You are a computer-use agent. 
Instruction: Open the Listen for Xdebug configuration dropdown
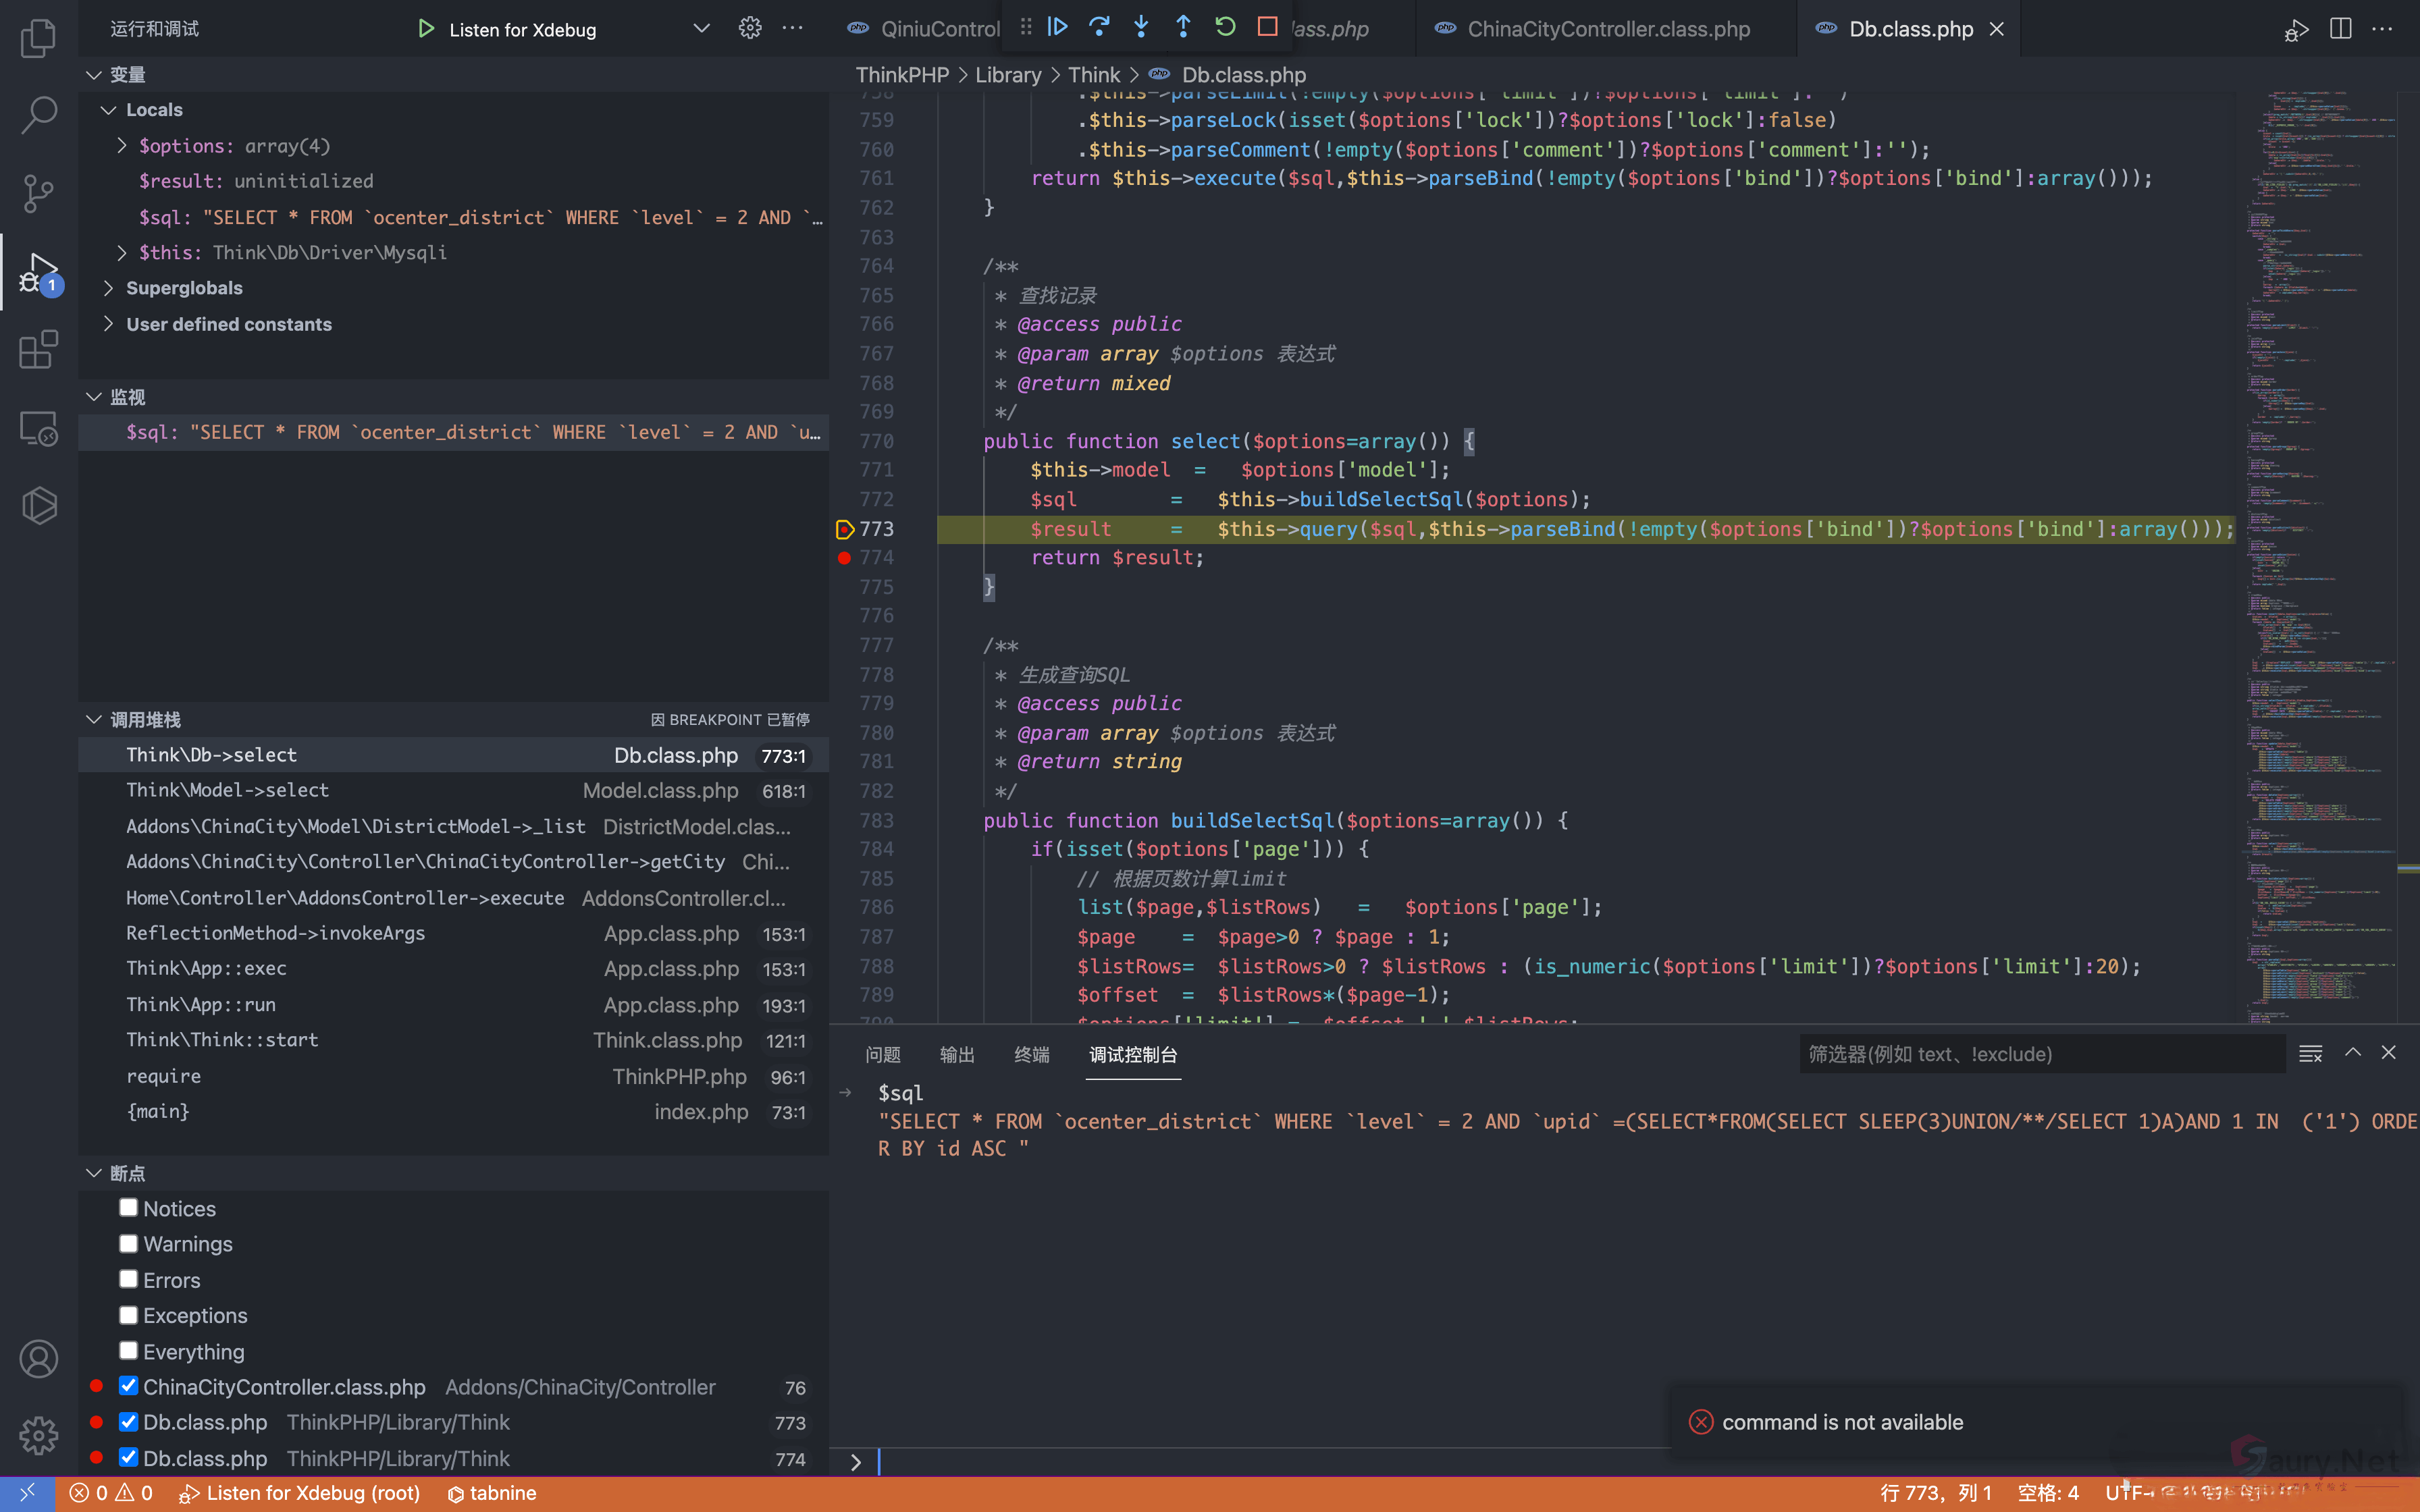[x=701, y=28]
